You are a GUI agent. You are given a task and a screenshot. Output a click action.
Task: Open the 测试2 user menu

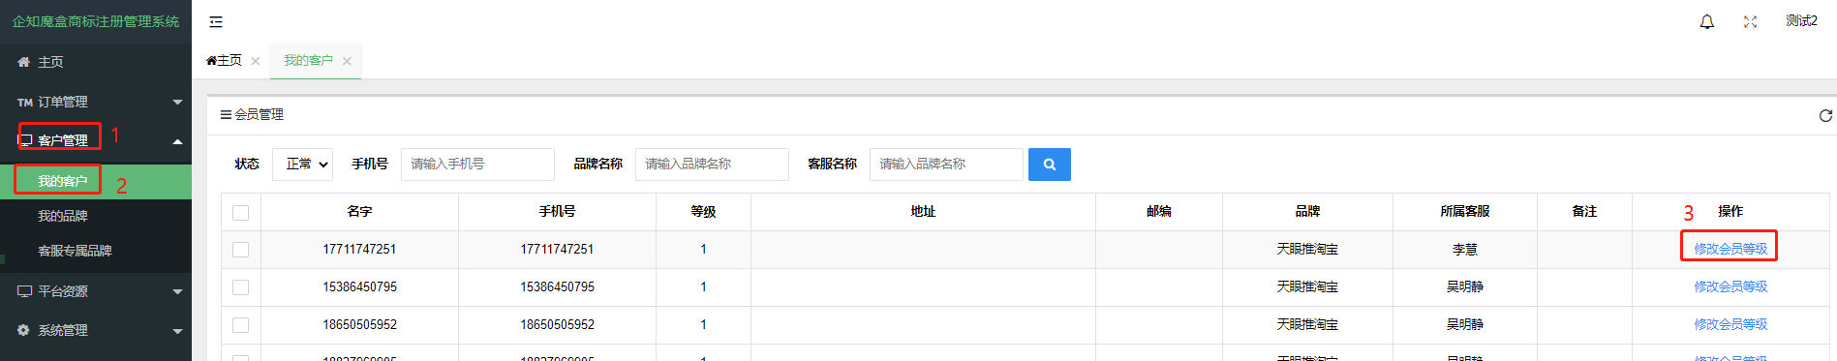[x=1801, y=21]
